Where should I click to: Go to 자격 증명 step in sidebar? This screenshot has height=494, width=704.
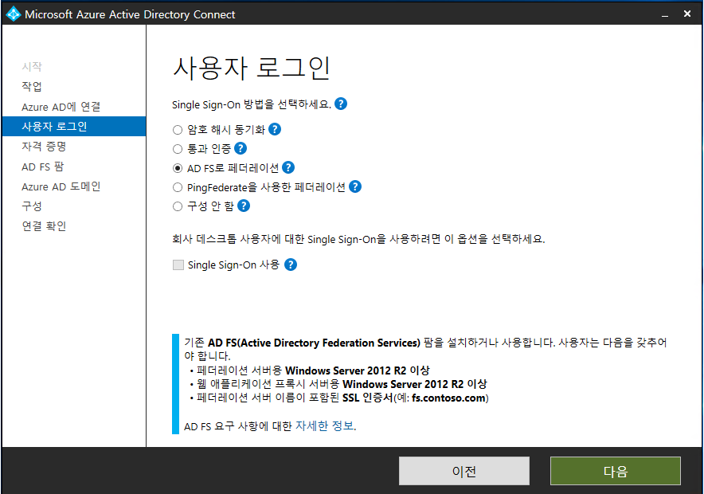pyautogui.click(x=44, y=147)
